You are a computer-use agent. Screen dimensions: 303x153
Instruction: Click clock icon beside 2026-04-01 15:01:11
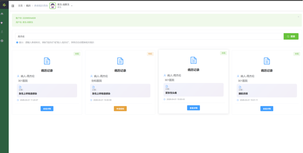238,100
